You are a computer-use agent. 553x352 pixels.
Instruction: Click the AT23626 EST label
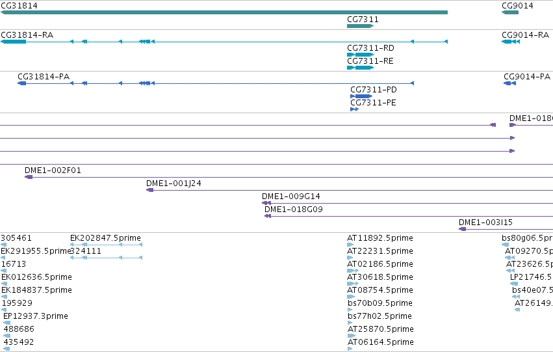[530, 264]
